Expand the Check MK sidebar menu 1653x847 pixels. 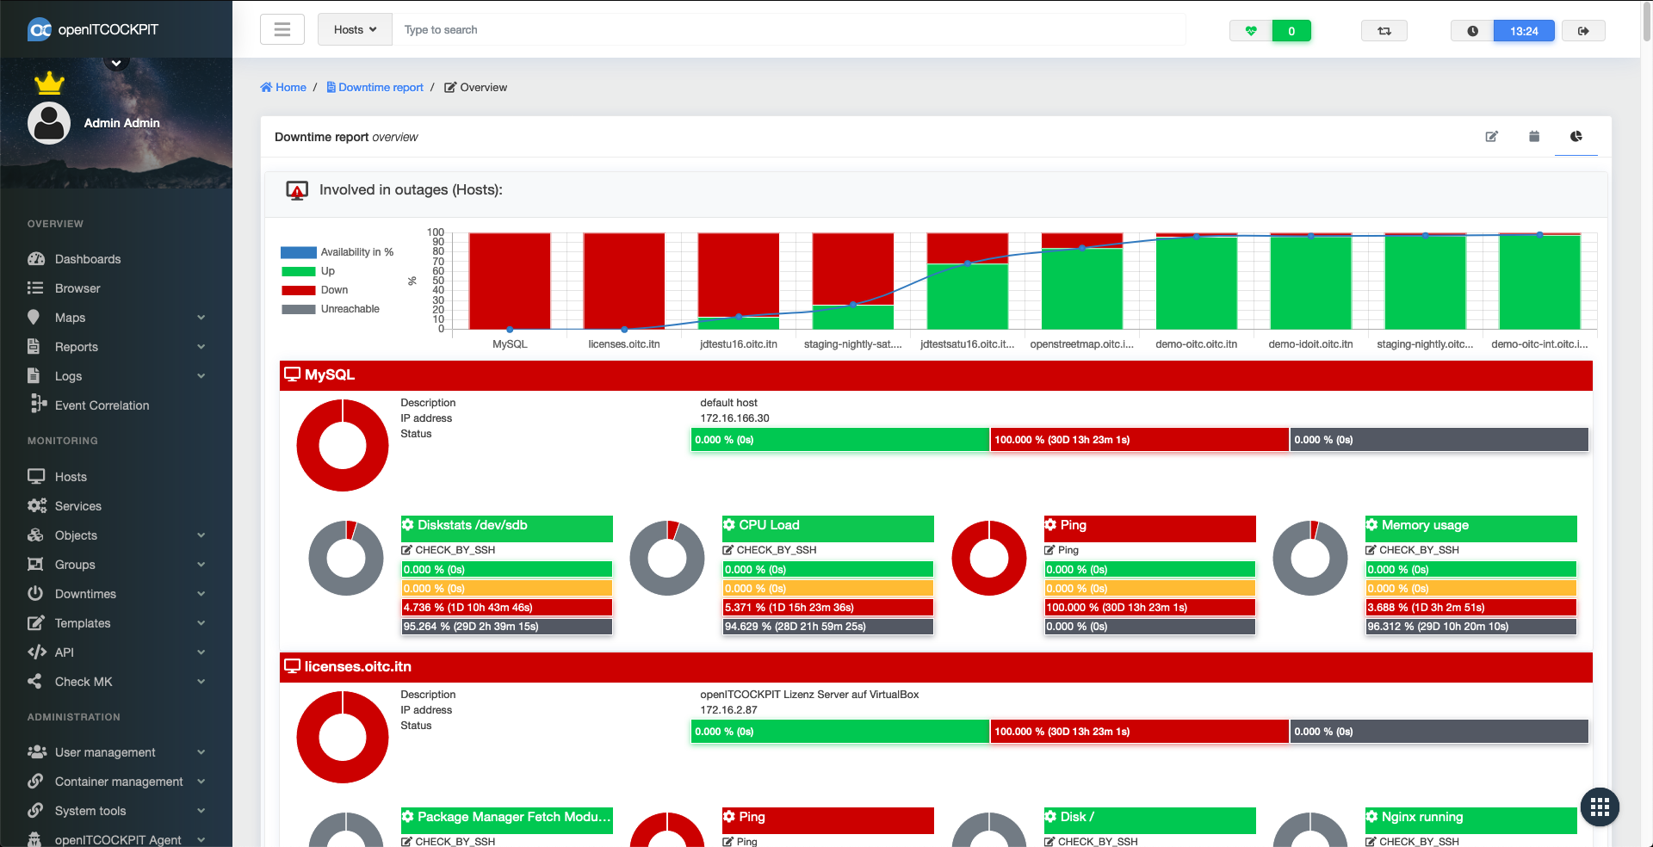pos(116,682)
